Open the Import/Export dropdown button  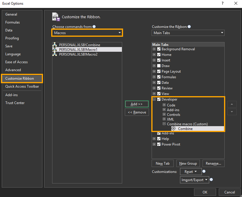coord(195,180)
